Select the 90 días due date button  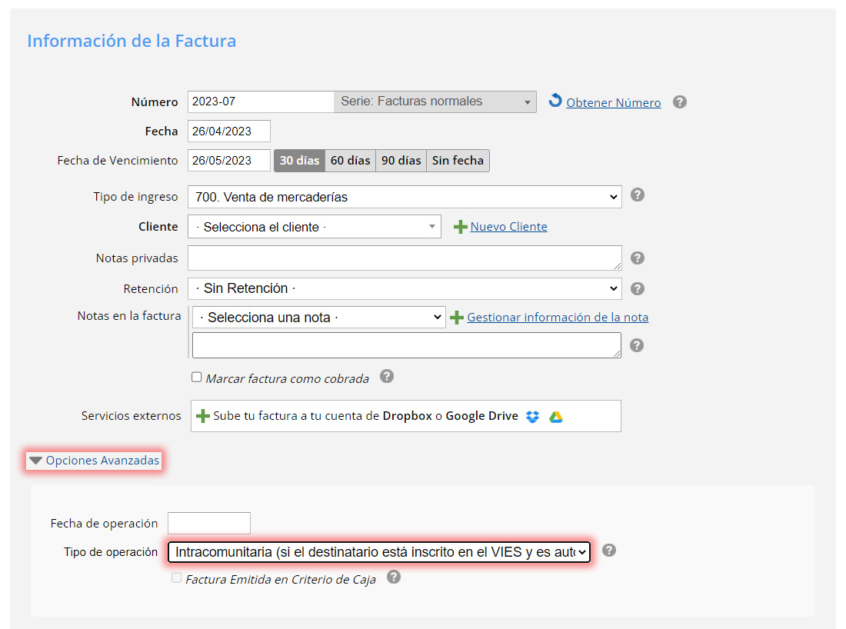point(401,161)
